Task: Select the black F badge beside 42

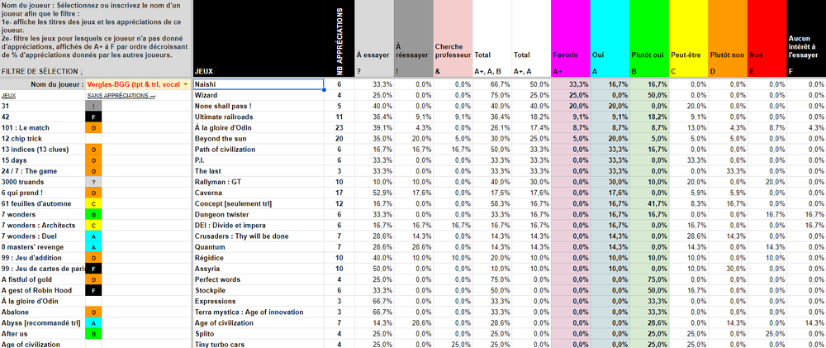Action: click(96, 117)
